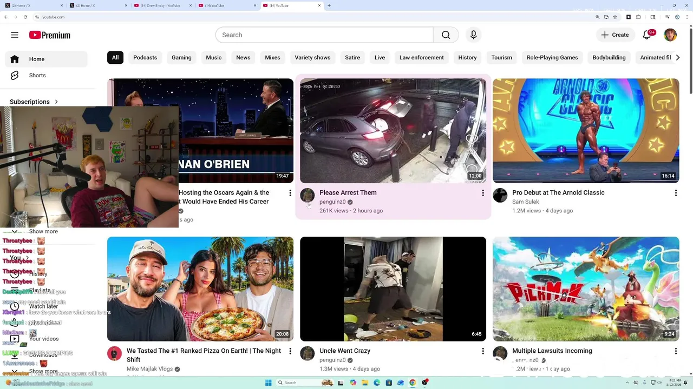The image size is (693, 389).
Task: Select the Bodybuilding filter chip
Action: tap(609, 57)
